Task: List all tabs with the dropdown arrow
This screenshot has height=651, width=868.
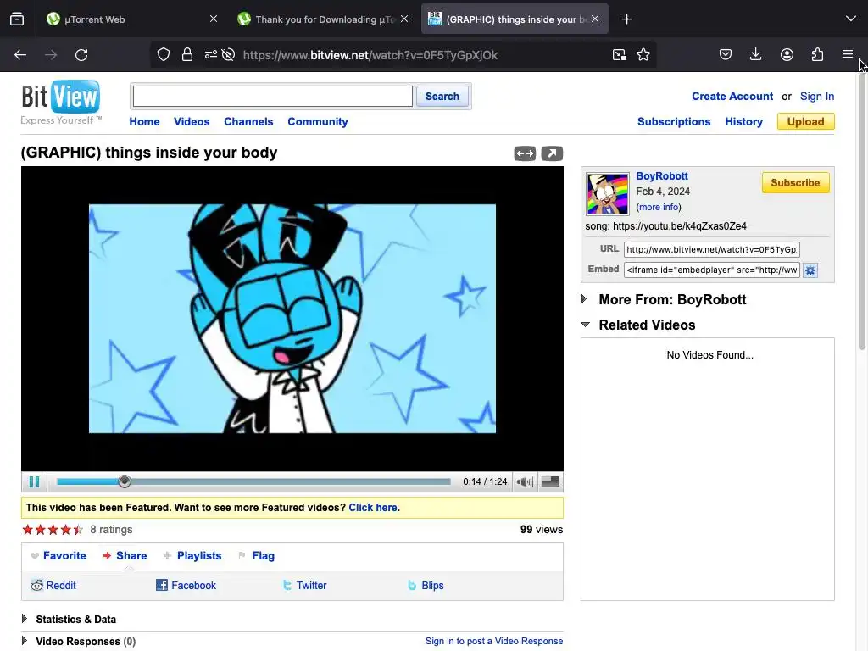Action: tap(851, 19)
